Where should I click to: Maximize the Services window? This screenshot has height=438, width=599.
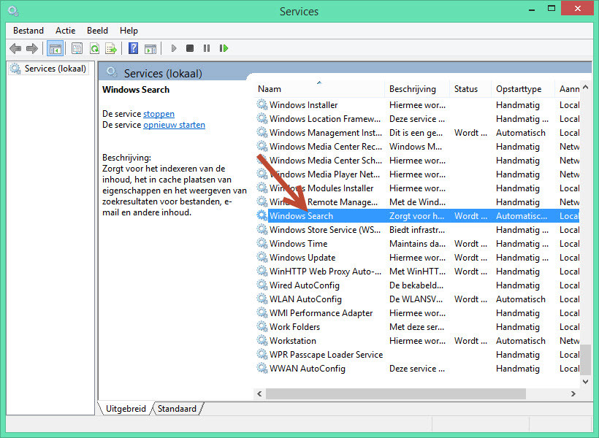(552, 9)
